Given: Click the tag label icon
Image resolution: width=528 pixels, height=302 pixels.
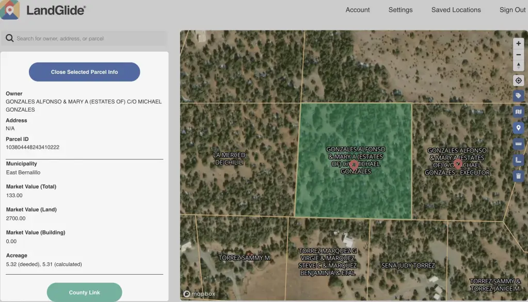Looking at the screenshot, I should point(519,96).
